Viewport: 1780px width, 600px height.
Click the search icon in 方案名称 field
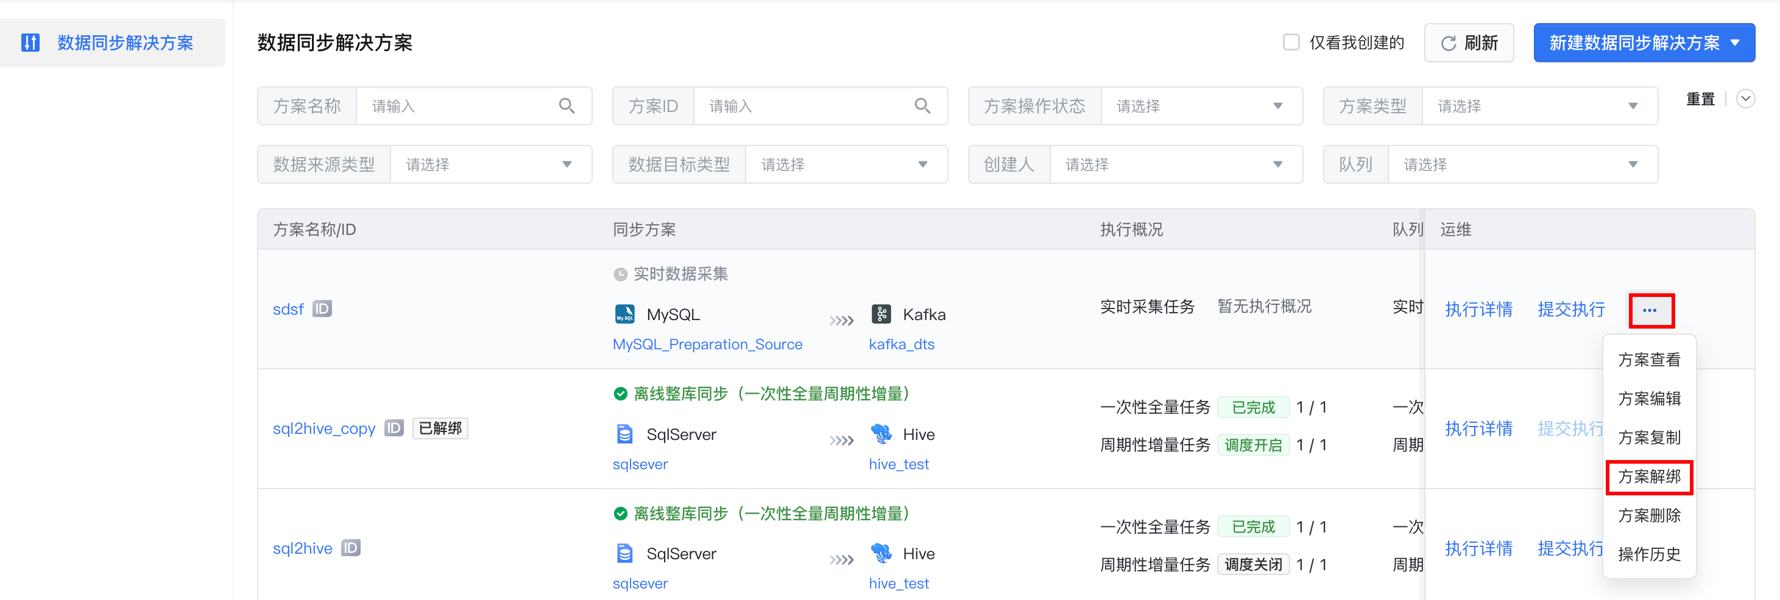[x=567, y=106]
